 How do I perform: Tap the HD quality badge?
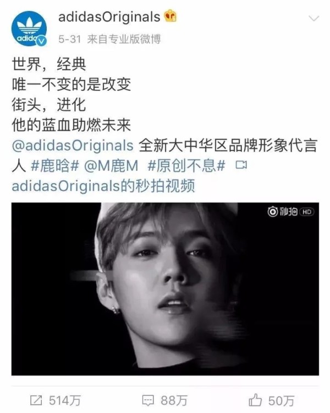pos(306,212)
